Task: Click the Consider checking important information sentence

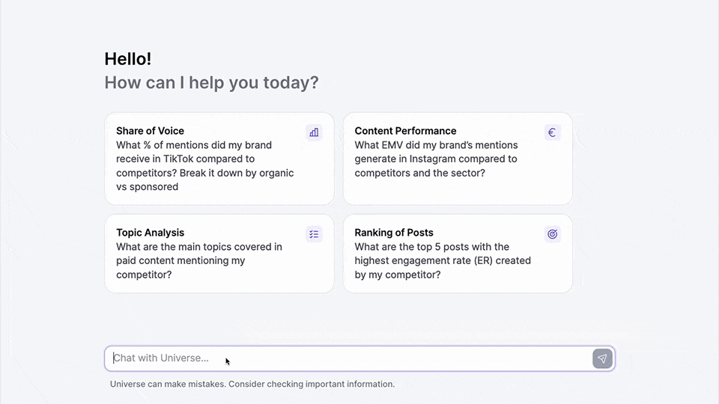Action: click(x=312, y=385)
